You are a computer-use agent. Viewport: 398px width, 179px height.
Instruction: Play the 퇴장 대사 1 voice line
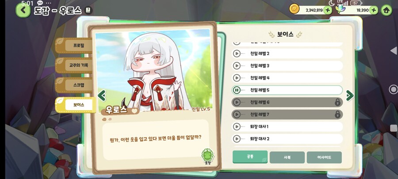click(x=237, y=126)
